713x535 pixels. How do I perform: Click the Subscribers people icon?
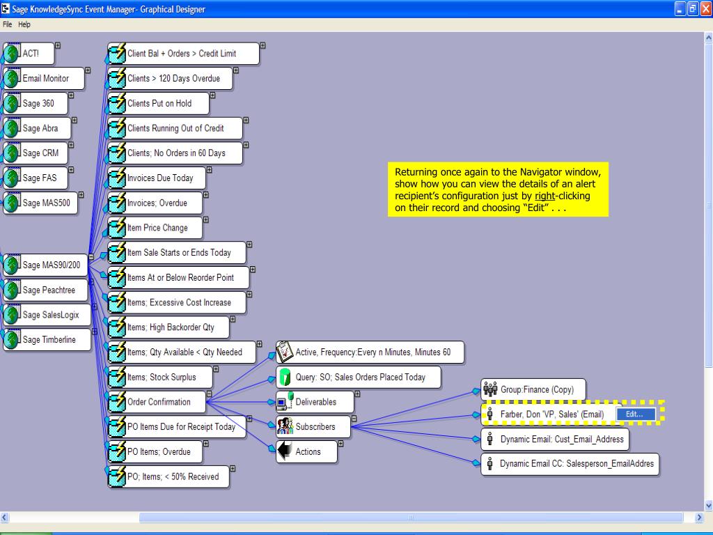pos(285,426)
